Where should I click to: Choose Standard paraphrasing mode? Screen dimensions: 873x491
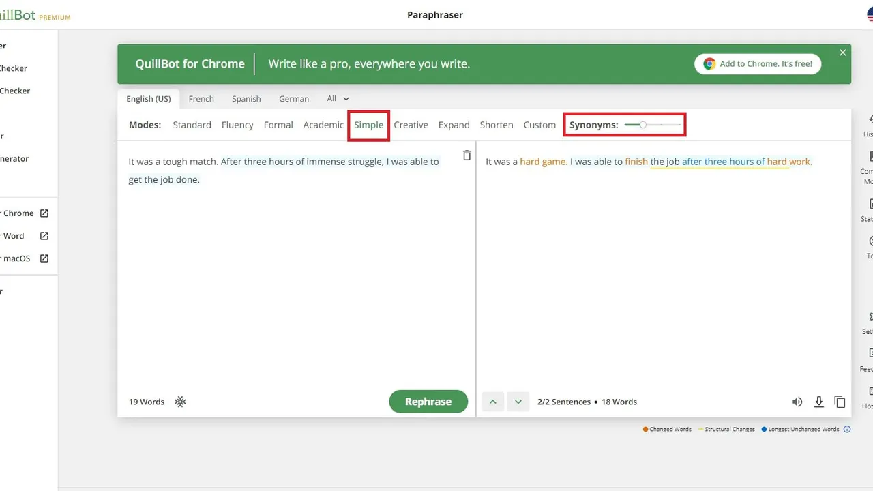[192, 125]
